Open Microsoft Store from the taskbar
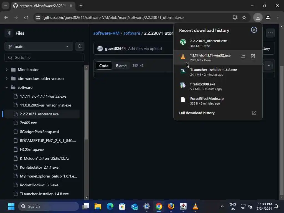This screenshot has height=213, width=284. pyautogui.click(x=122, y=206)
